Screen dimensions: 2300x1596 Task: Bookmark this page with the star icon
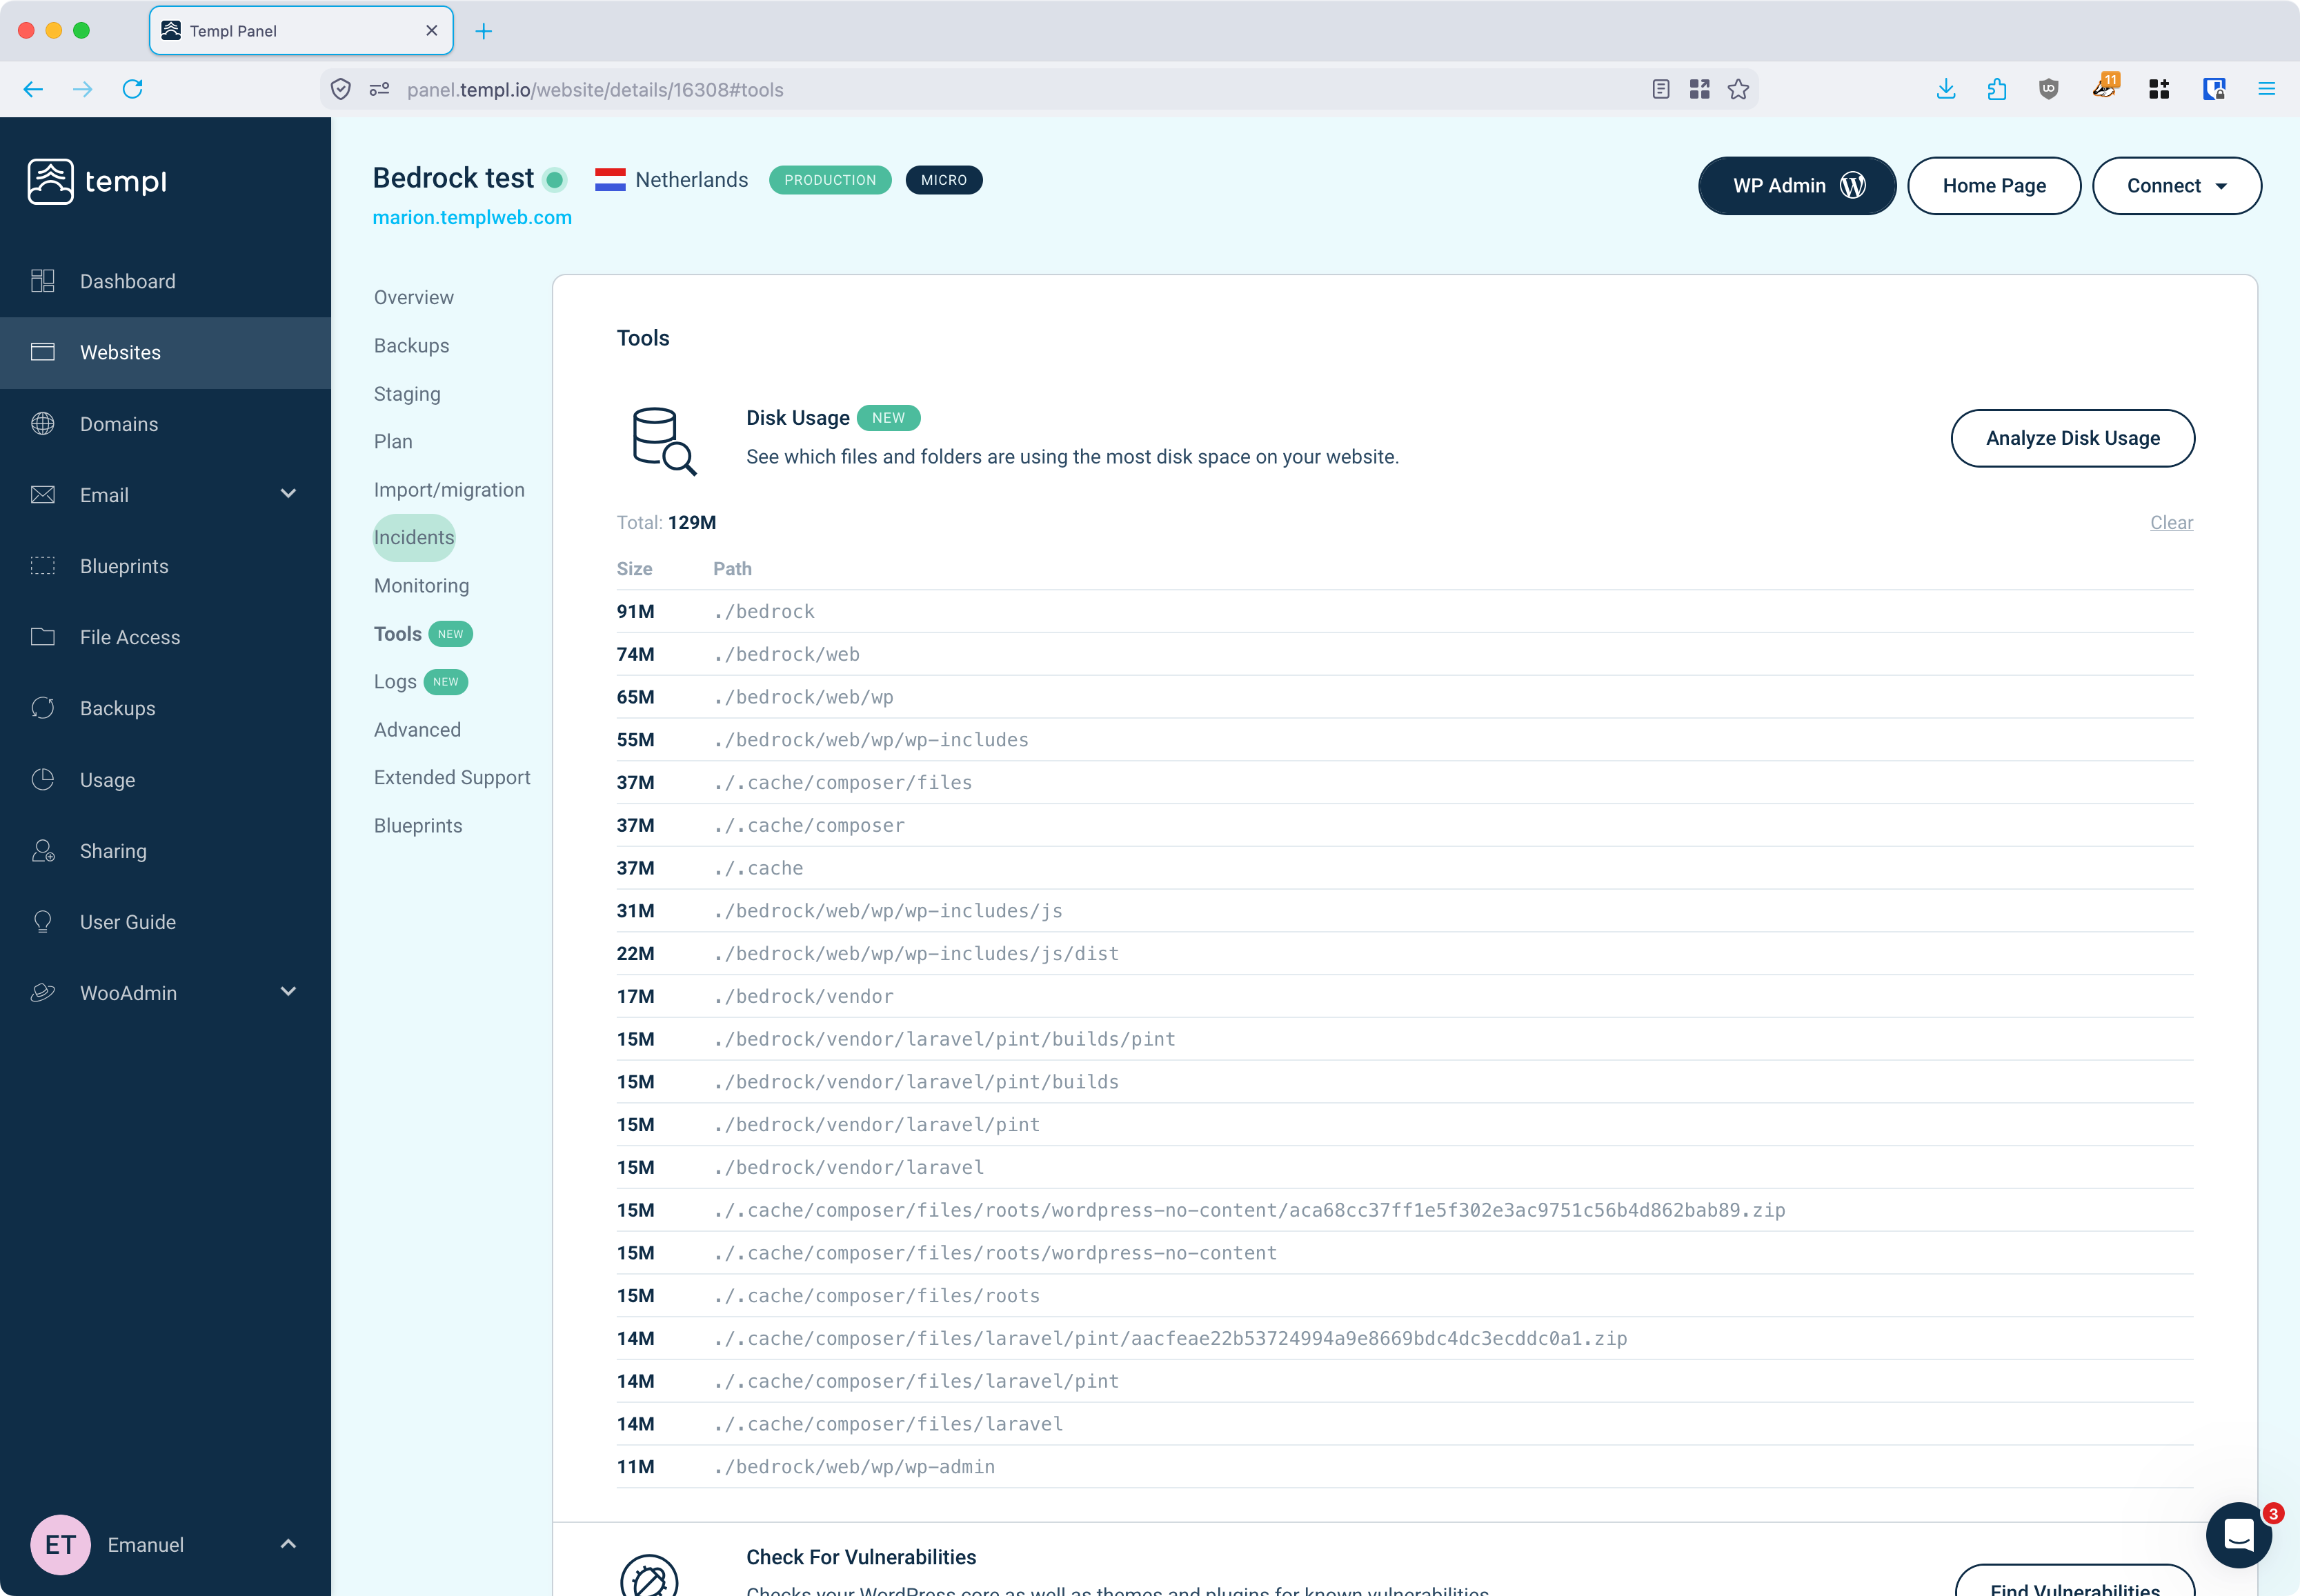pyautogui.click(x=1738, y=89)
